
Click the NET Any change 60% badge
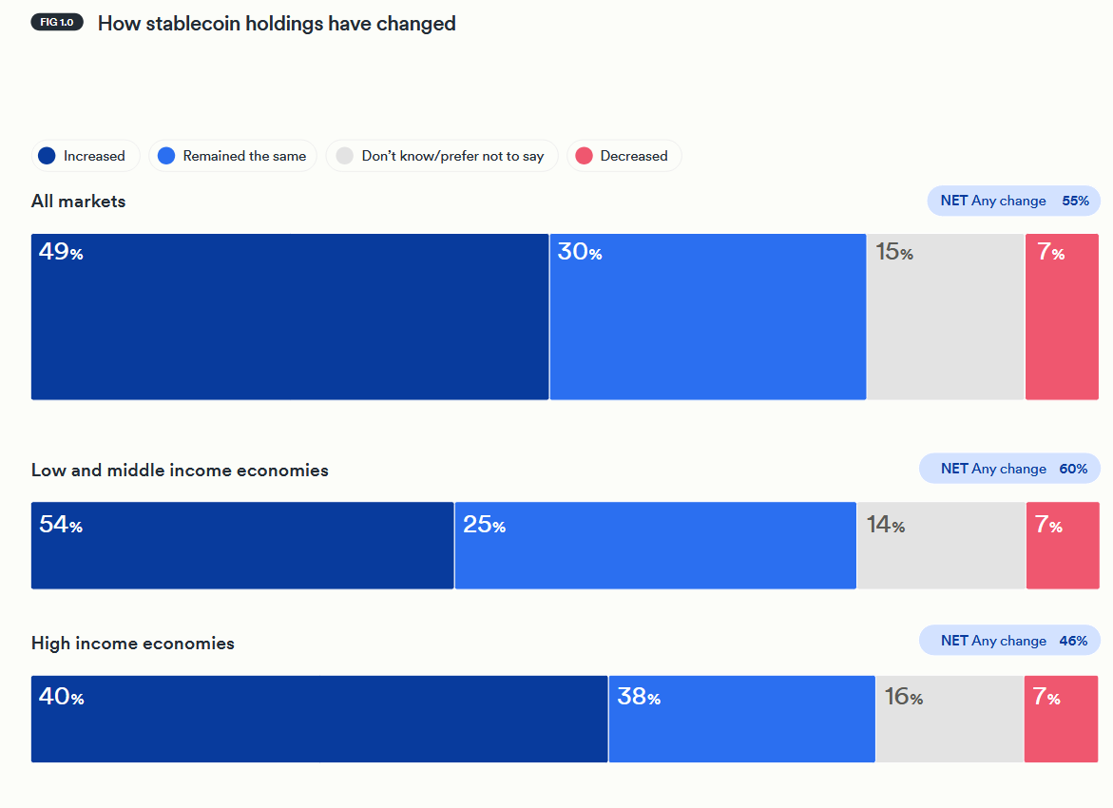(x=1009, y=469)
